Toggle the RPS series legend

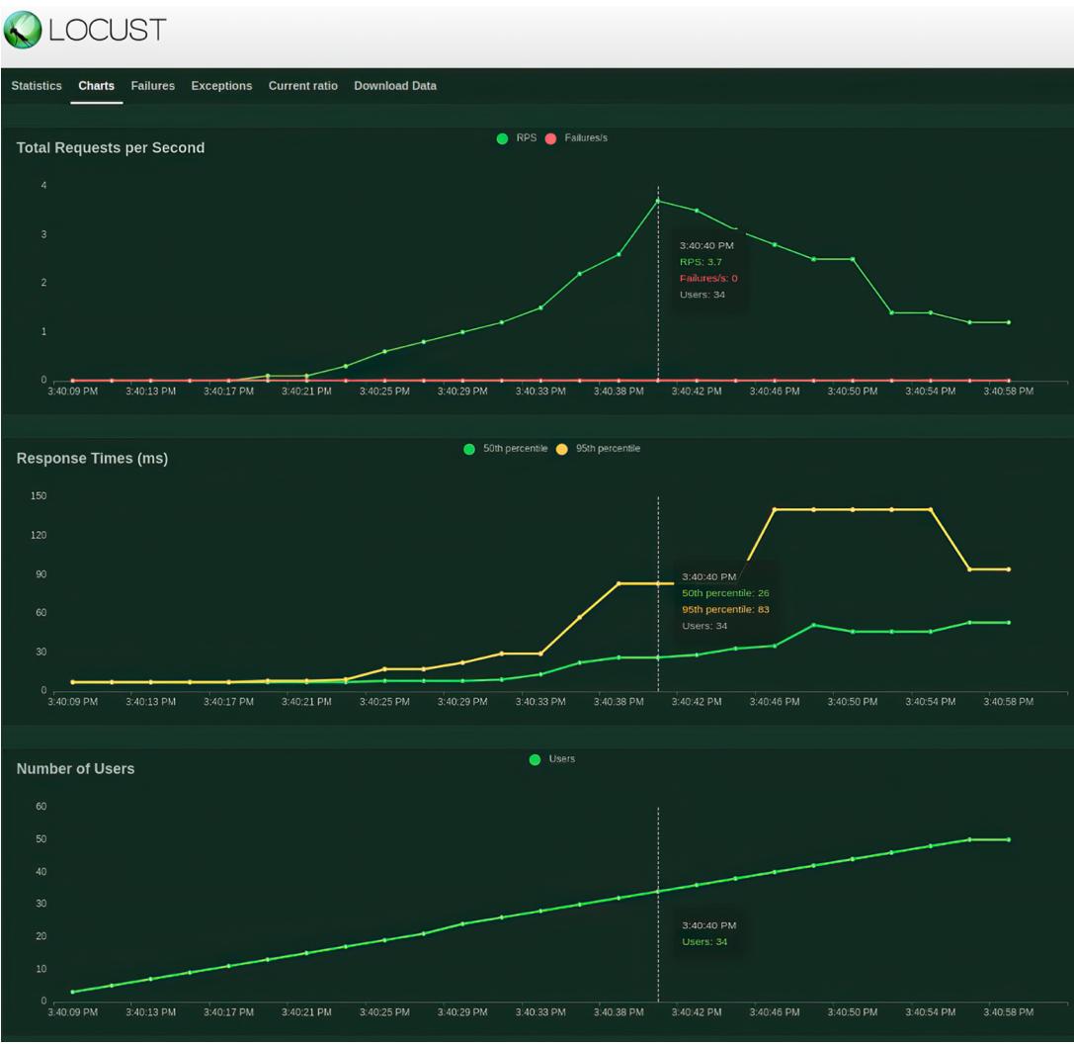(526, 138)
